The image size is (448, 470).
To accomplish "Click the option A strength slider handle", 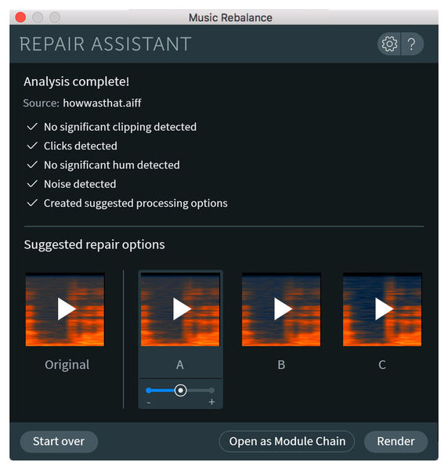I will click(180, 390).
